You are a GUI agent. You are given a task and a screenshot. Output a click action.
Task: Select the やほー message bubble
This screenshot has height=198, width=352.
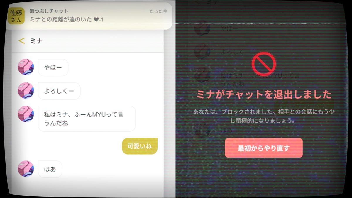click(53, 67)
